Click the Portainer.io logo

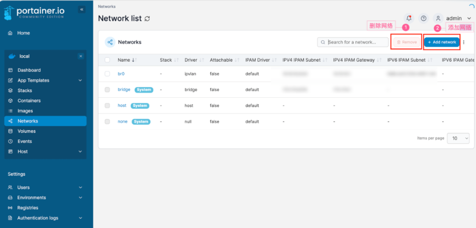click(35, 12)
